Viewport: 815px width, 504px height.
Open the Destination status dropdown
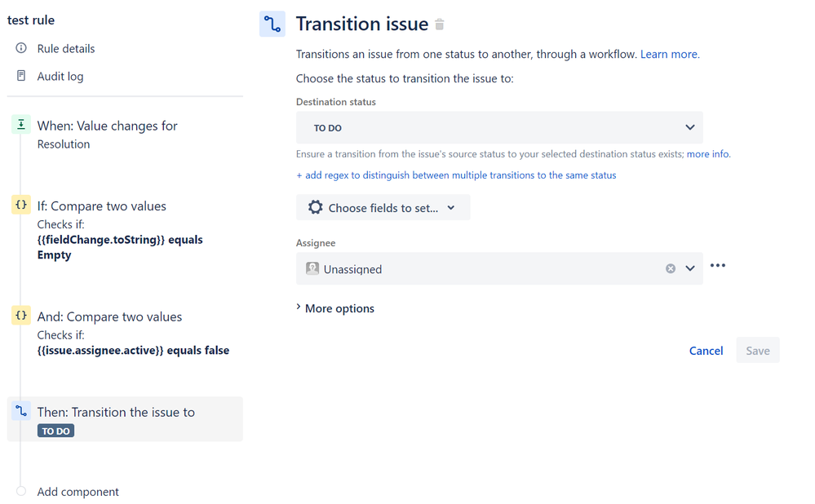(x=499, y=127)
